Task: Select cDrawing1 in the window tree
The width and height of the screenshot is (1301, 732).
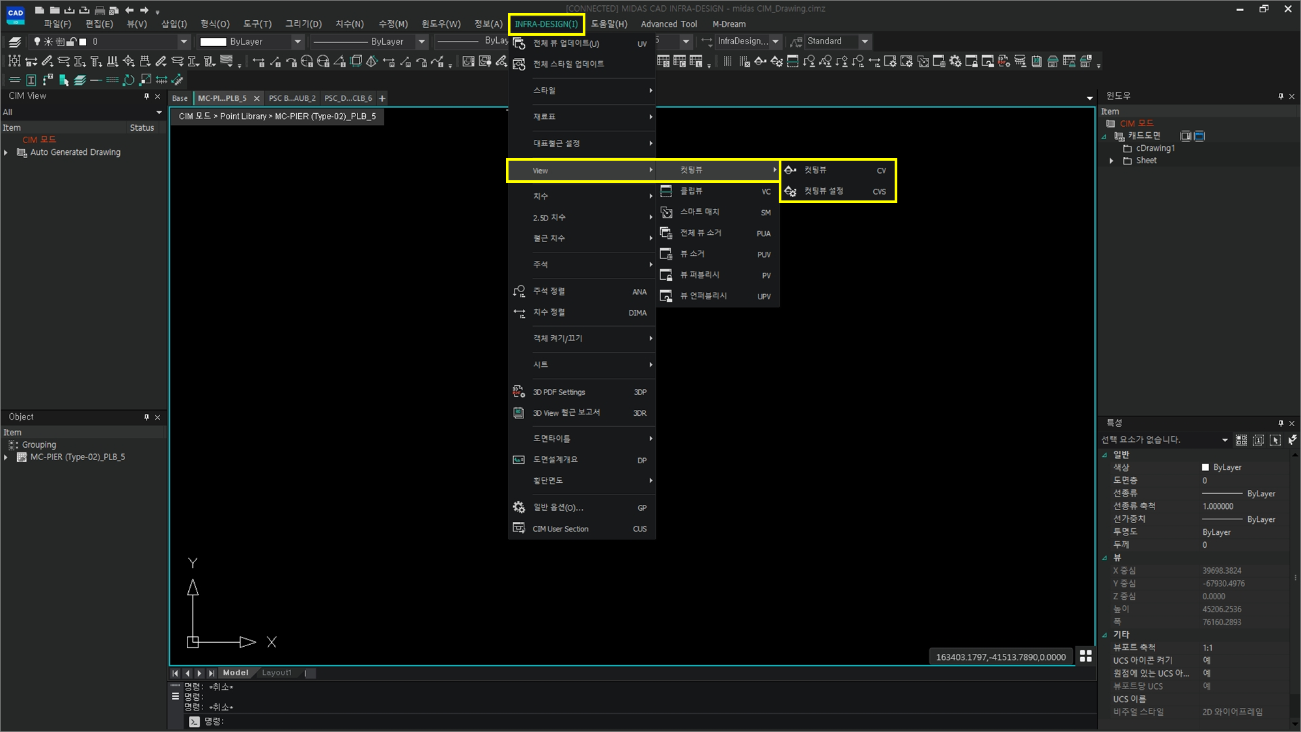Action: click(x=1155, y=148)
